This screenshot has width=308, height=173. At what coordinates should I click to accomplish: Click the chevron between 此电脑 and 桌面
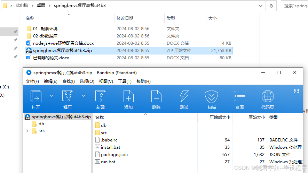pyautogui.click(x=33, y=6)
